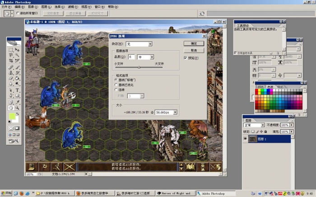The image size is (316, 197).
Task: Click the green foreground color swatch
Action: tap(12, 116)
